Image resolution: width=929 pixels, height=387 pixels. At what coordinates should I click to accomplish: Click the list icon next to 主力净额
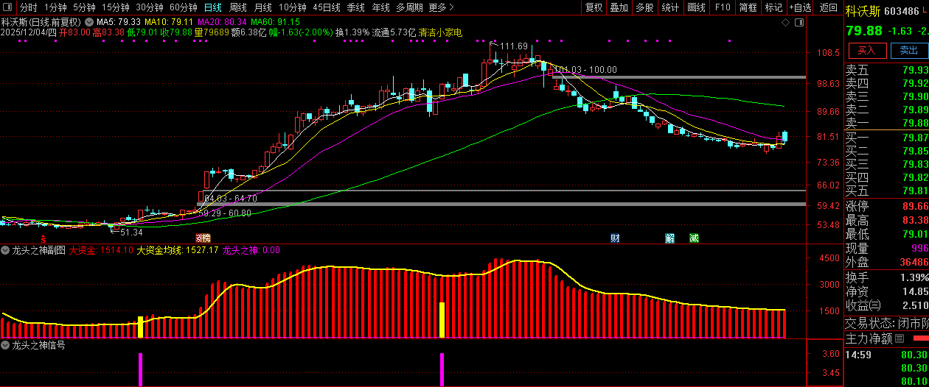pos(901,339)
